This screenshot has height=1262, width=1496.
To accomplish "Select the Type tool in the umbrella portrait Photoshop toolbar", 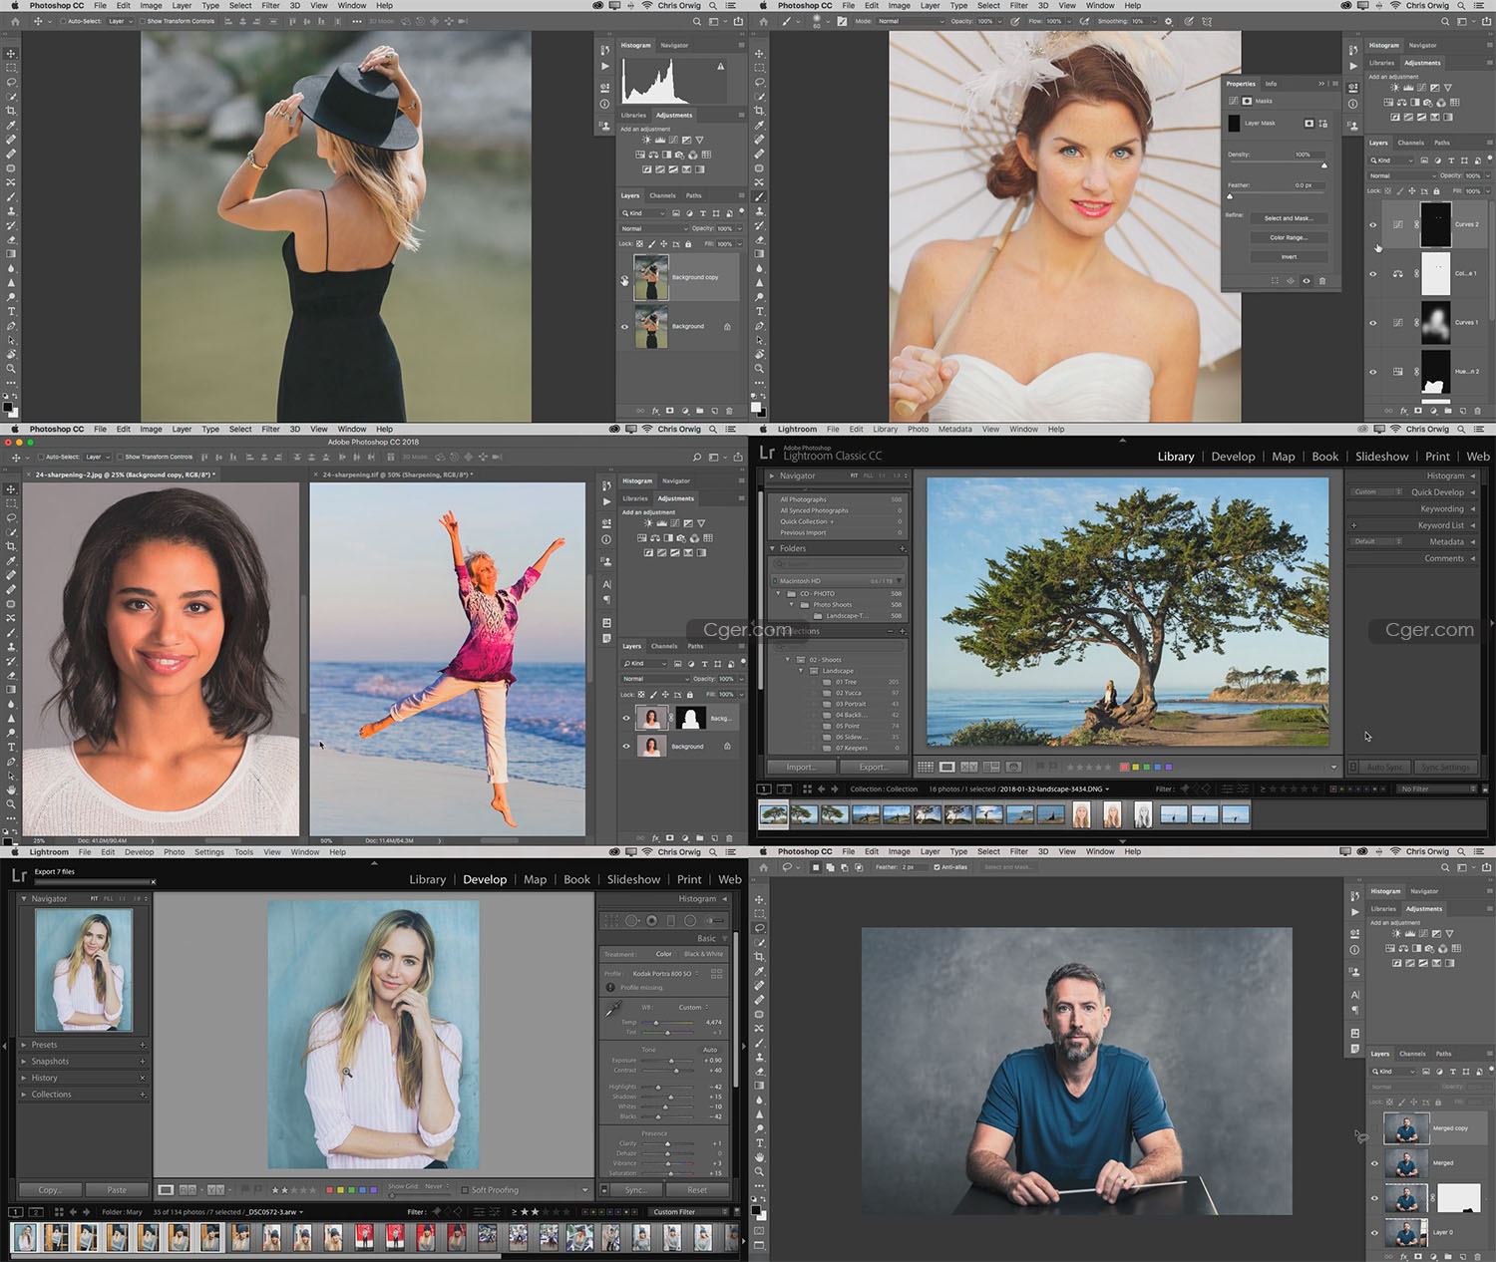I will click(x=759, y=311).
